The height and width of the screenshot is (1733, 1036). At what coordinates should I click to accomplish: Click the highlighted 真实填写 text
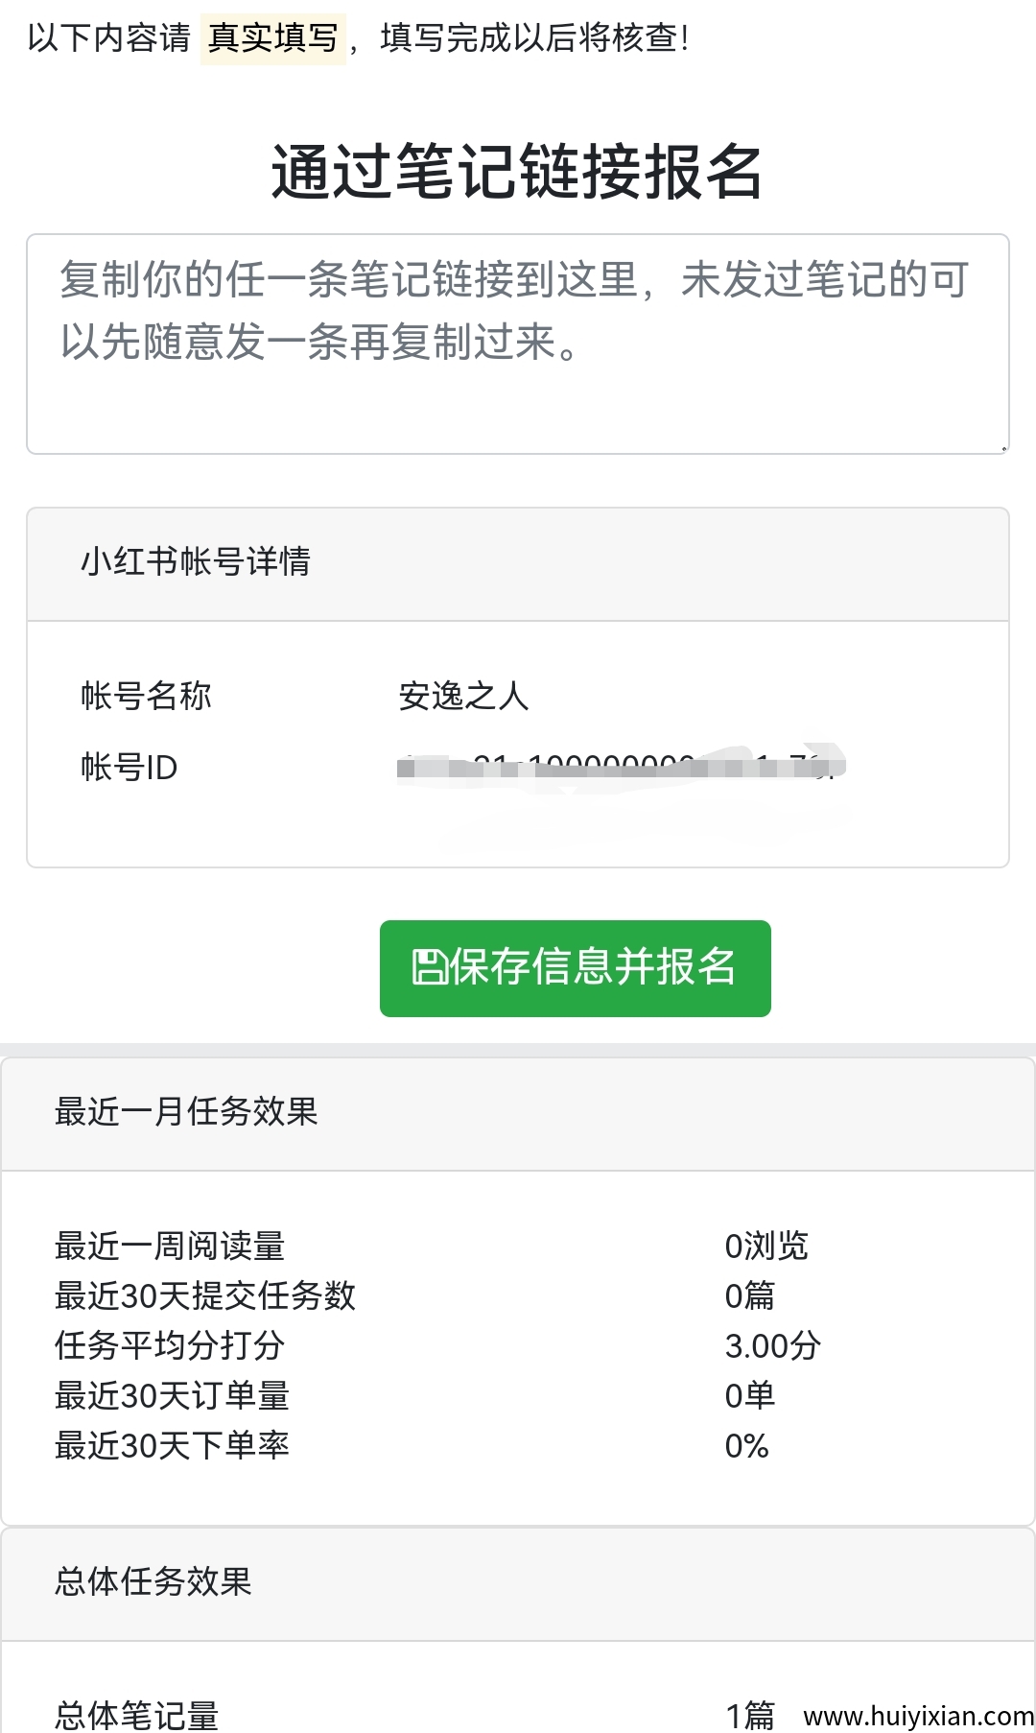tap(273, 39)
